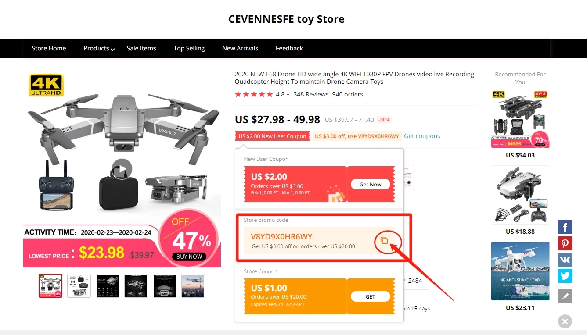Expand the Products dropdown menu
Viewport: 587px width, 335px height.
coord(99,48)
